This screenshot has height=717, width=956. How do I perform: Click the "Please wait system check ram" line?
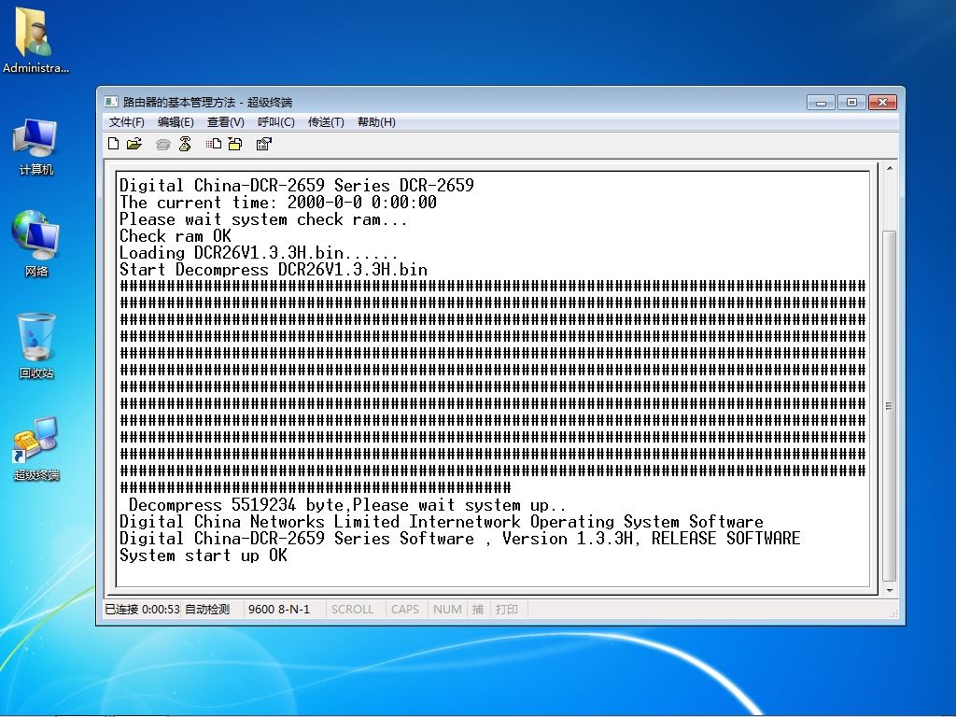pyautogui.click(x=263, y=219)
